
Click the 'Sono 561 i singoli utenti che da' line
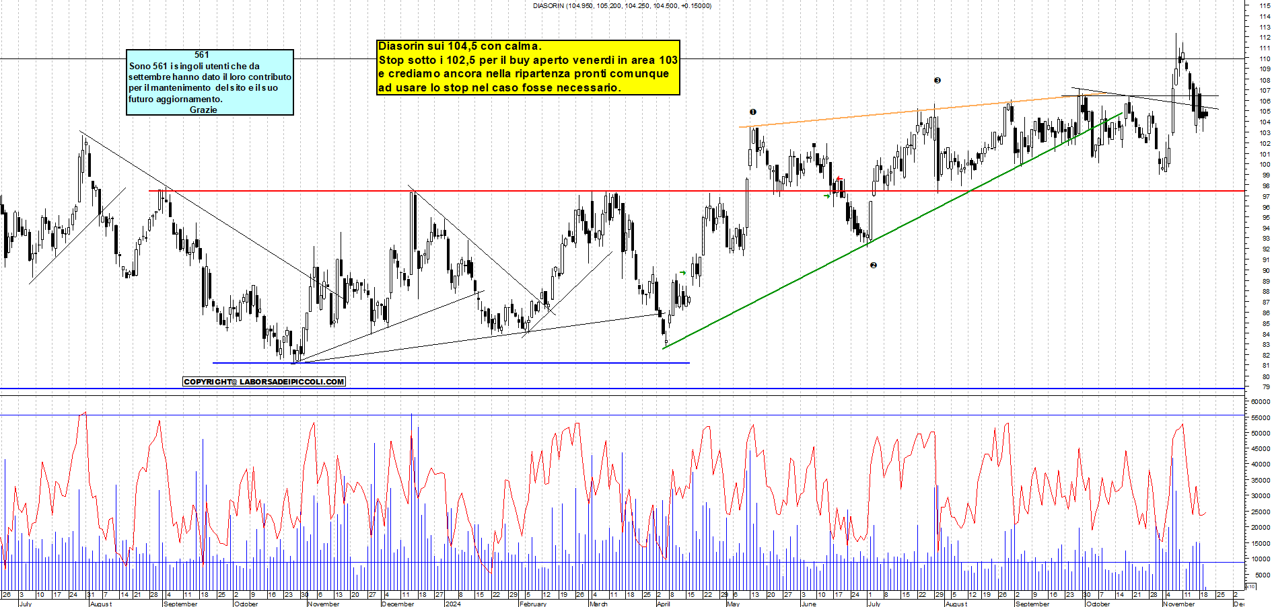(195, 66)
